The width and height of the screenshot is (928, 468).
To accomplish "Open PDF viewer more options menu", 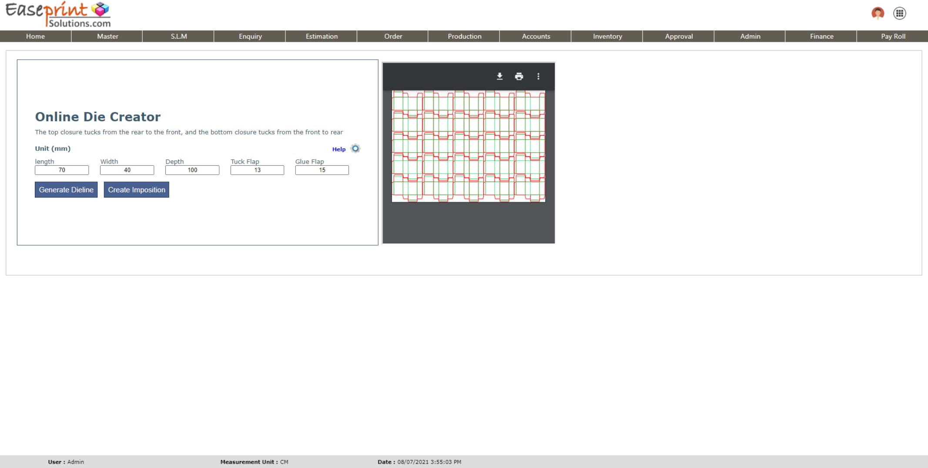I will pyautogui.click(x=538, y=77).
